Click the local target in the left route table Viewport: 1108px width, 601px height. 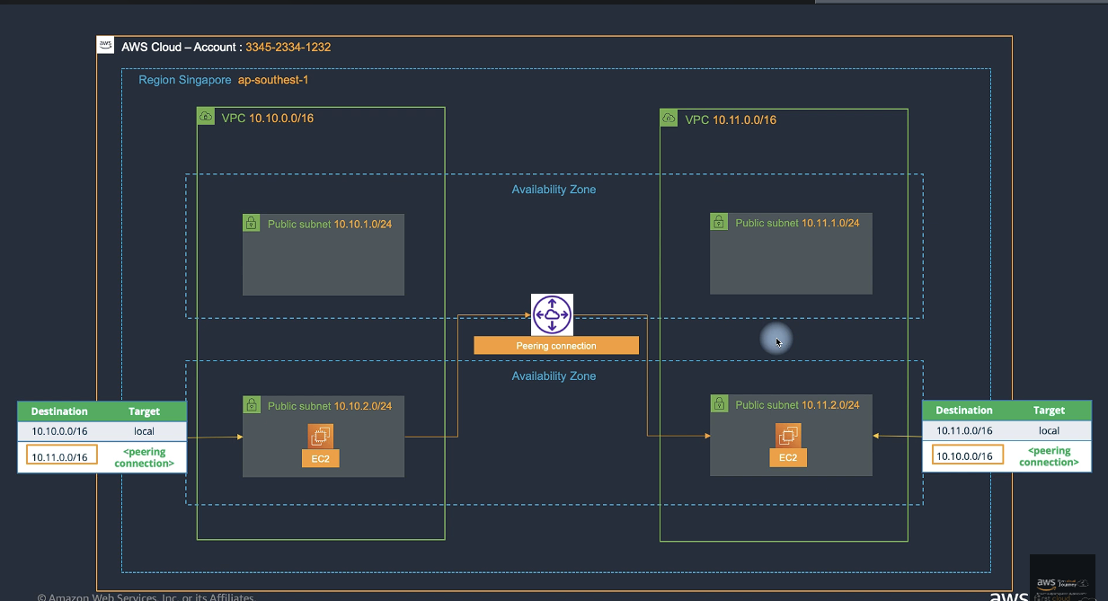[x=144, y=431]
